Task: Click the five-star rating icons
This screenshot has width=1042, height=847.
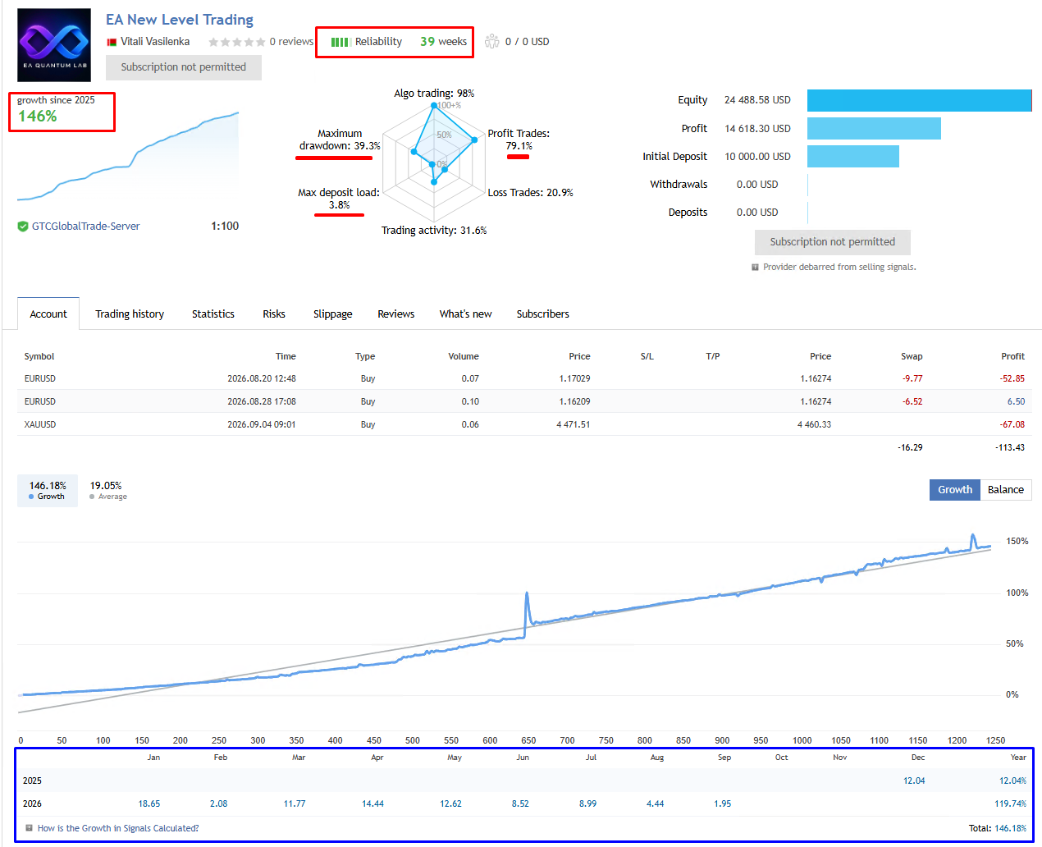Action: (x=236, y=42)
